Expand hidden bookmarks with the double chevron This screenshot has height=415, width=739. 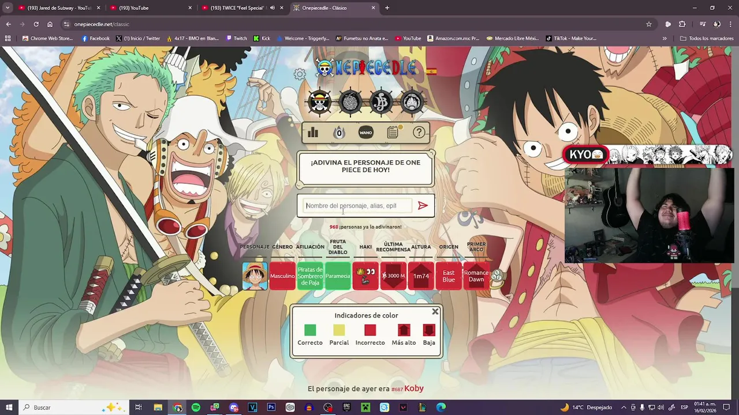coord(665,39)
